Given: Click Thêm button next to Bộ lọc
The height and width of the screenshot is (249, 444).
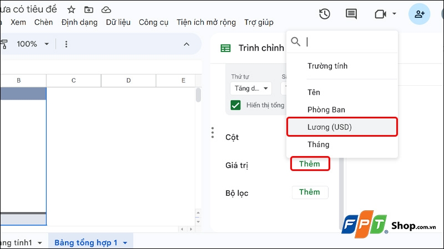Looking at the screenshot, I should 310,192.
